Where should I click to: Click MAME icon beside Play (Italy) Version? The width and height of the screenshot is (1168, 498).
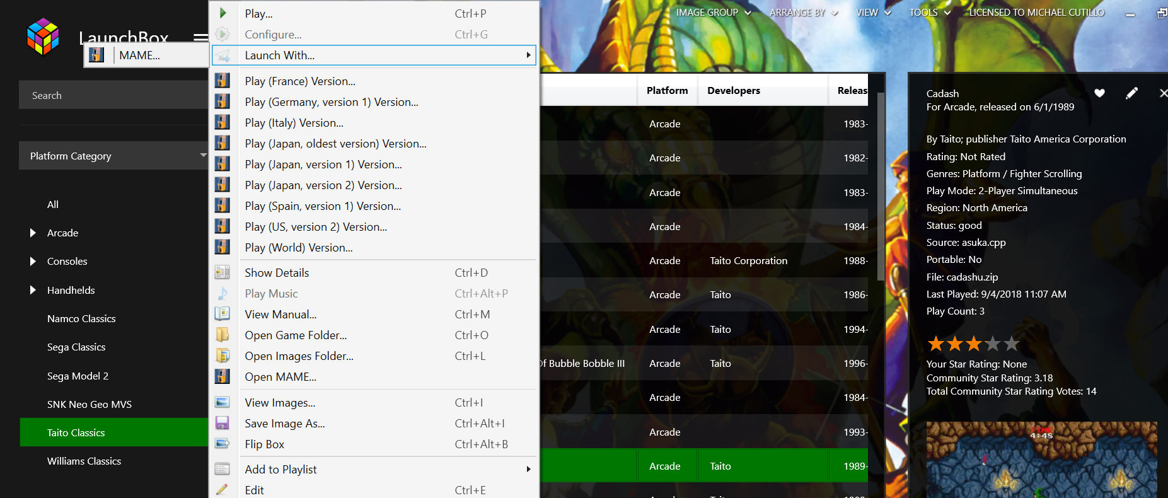click(x=223, y=122)
